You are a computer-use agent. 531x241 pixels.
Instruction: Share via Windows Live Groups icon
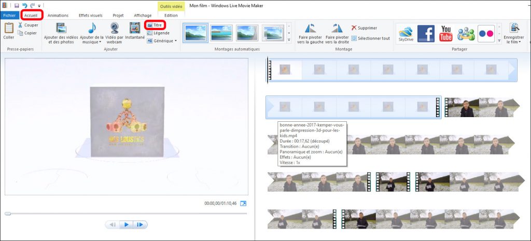coord(466,34)
